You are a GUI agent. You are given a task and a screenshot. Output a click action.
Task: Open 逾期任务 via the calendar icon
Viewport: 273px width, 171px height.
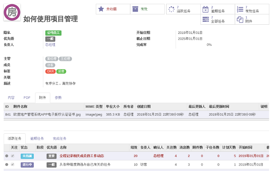205,9
